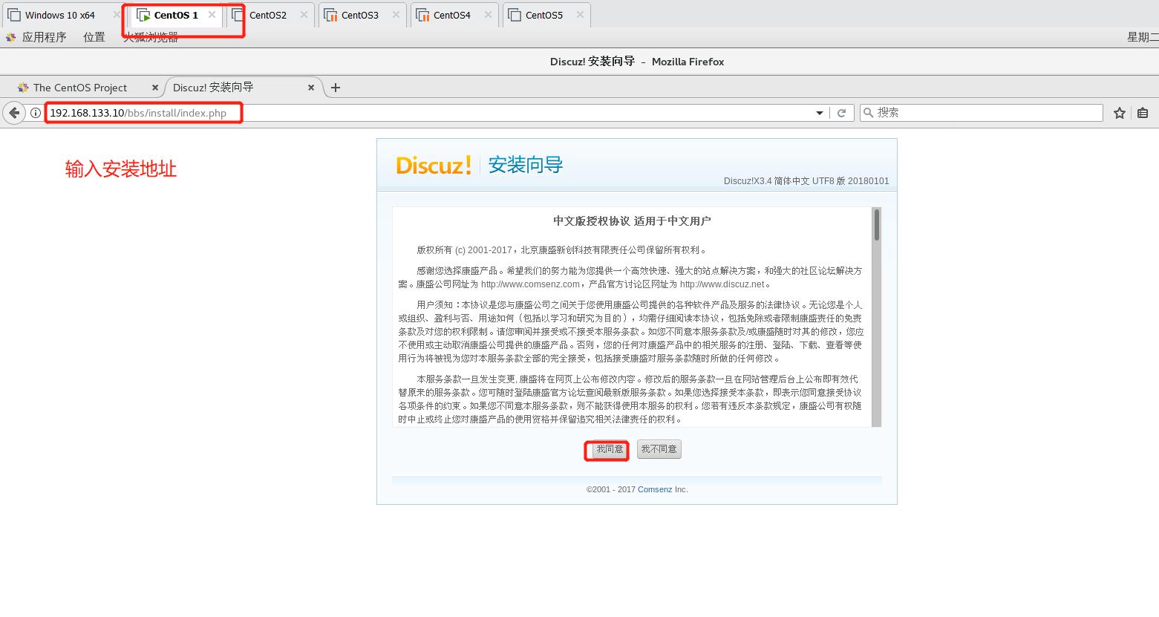Click the Discuz! logo
The height and width of the screenshot is (617, 1159).
click(434, 165)
